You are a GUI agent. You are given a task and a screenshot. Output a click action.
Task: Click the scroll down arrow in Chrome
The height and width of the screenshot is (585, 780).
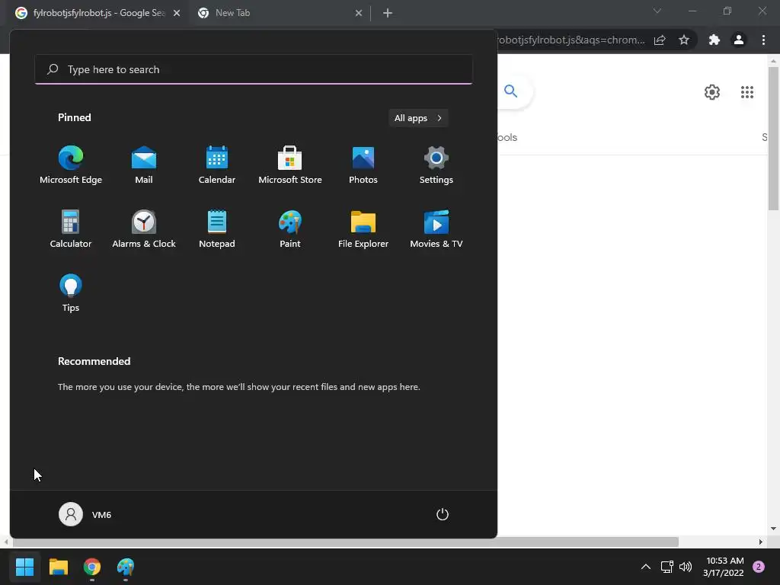pos(773,529)
